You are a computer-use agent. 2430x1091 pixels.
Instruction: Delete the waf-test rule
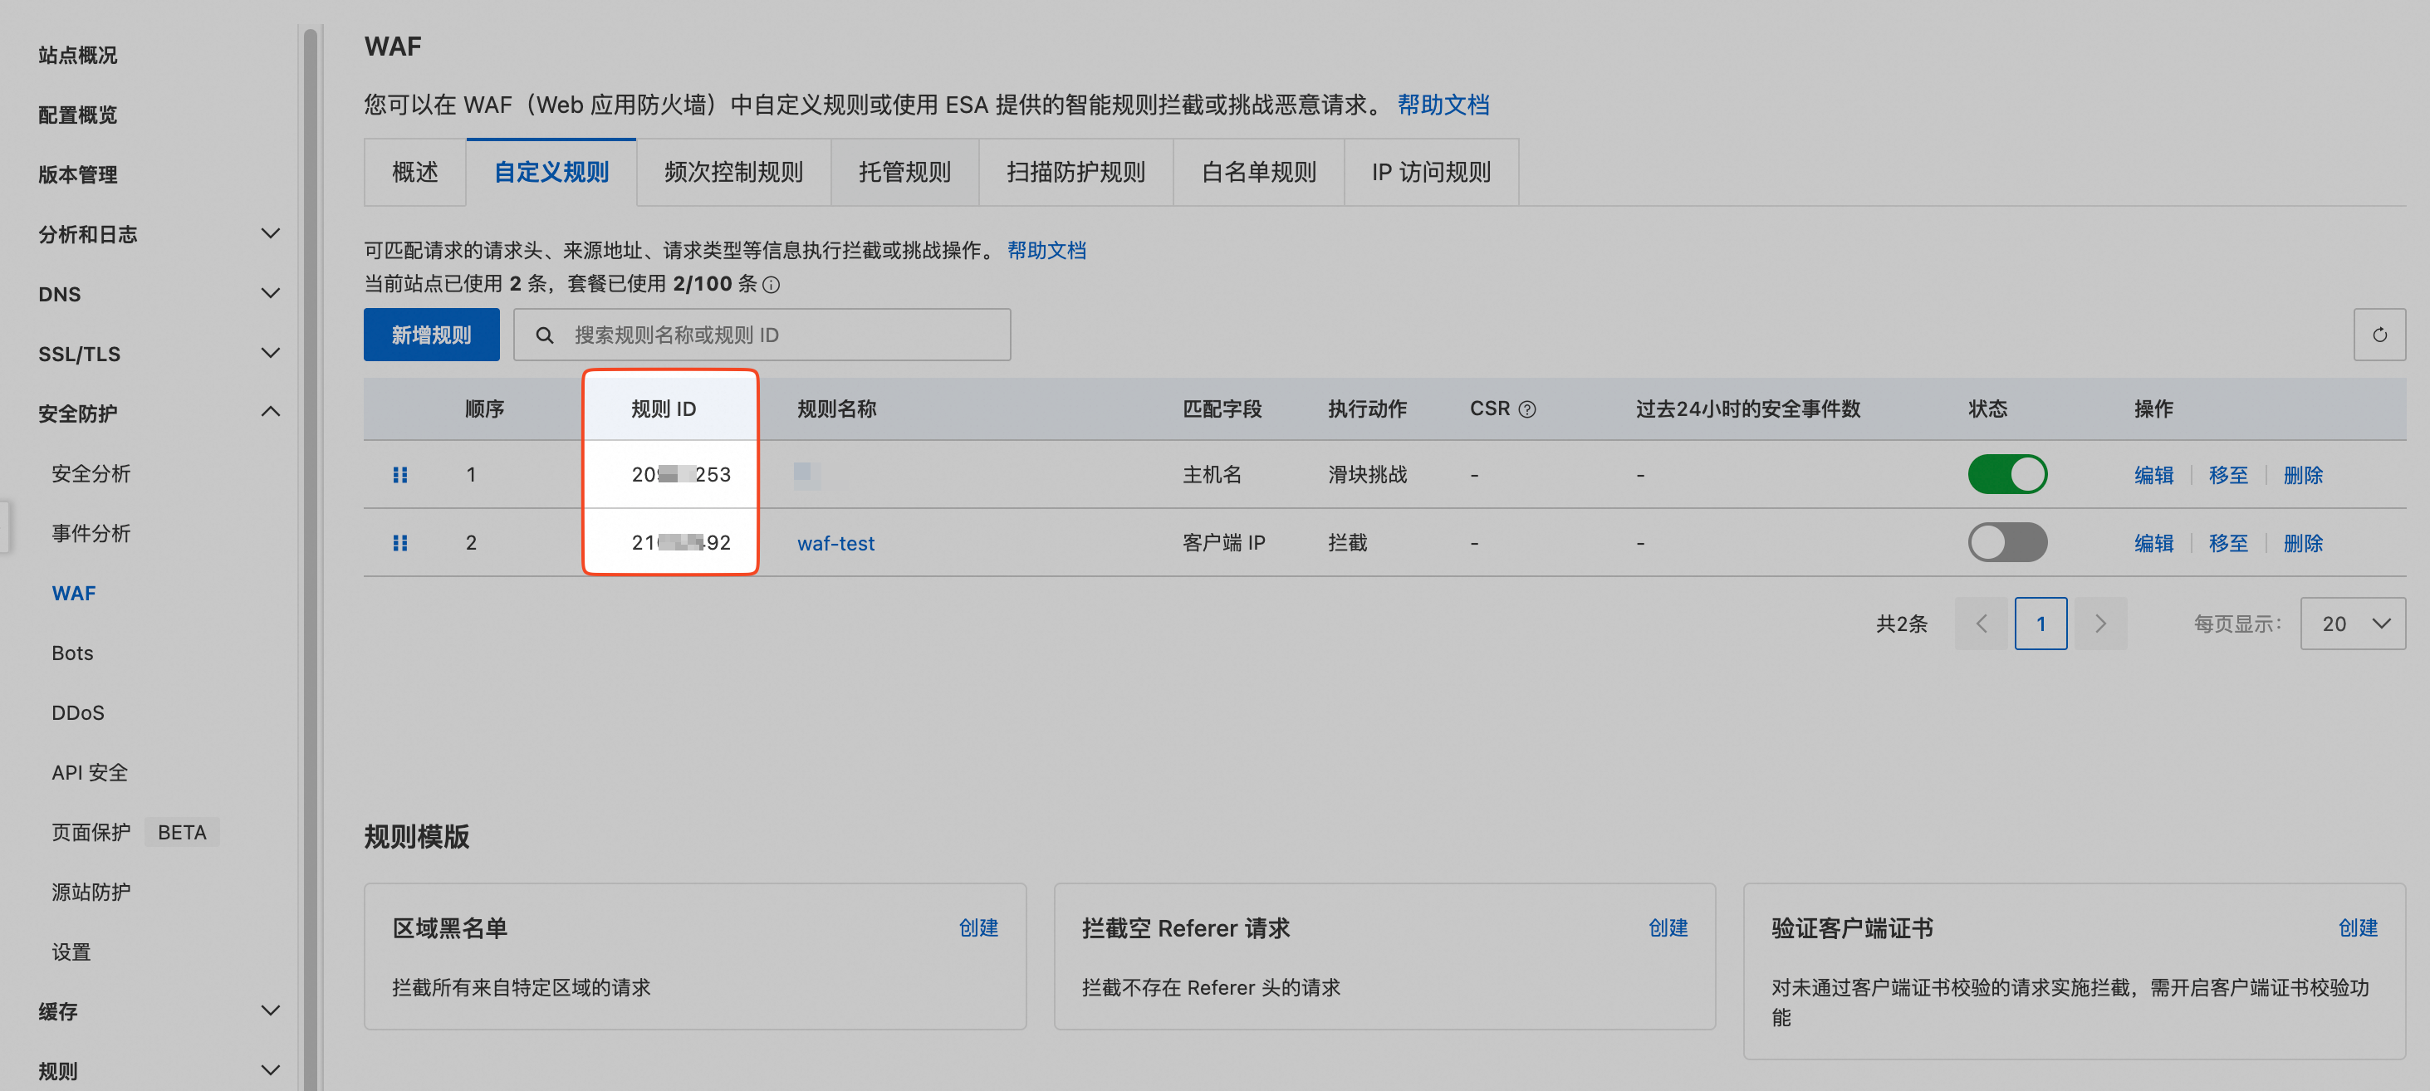pyautogui.click(x=2303, y=543)
